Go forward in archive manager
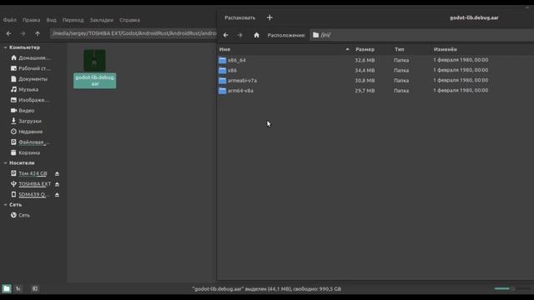 pos(240,35)
